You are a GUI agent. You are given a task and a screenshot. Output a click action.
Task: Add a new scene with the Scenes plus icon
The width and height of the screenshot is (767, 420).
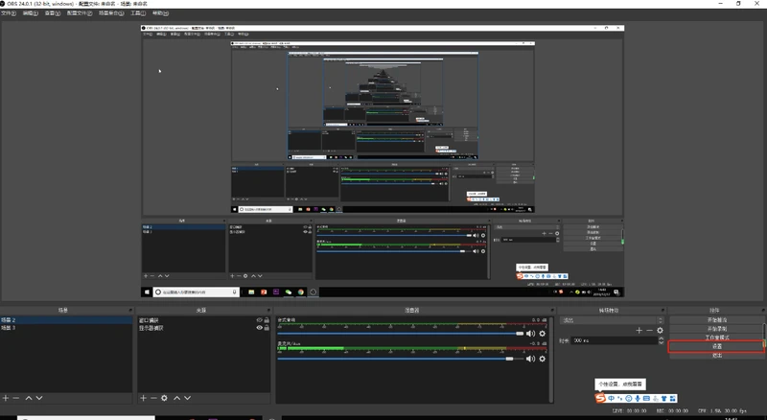6,398
